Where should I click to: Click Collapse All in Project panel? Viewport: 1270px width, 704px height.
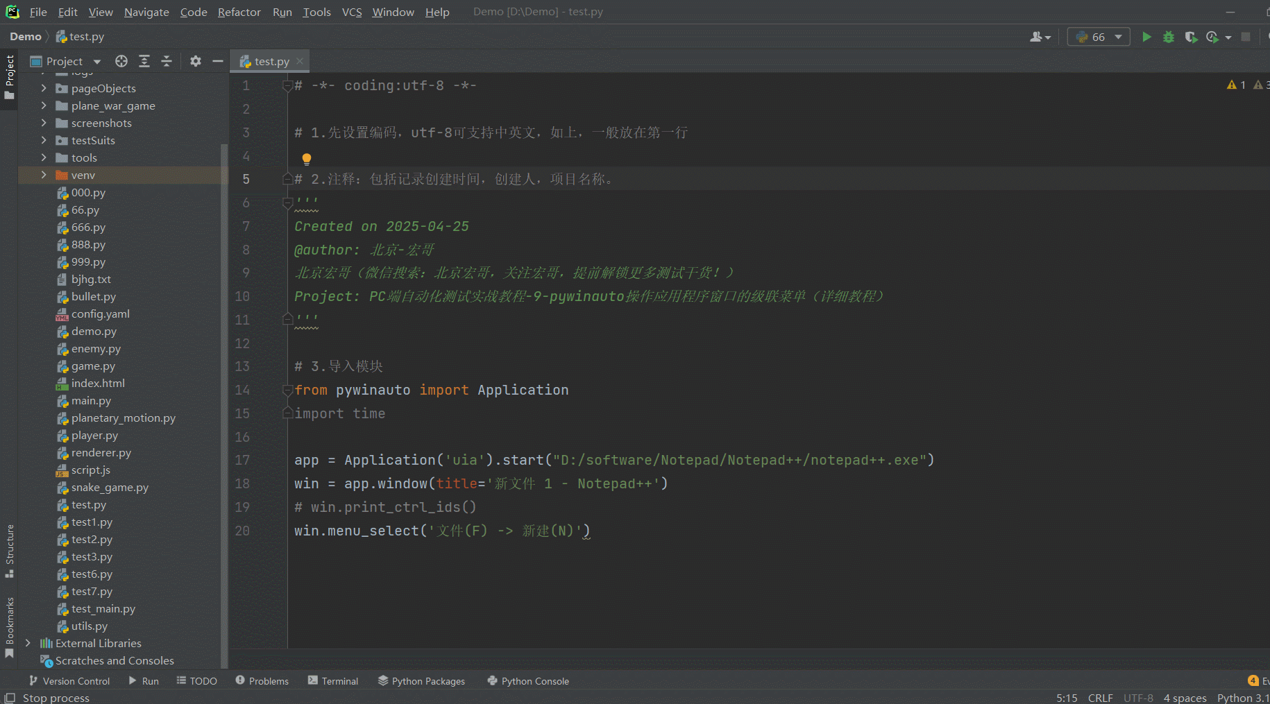point(167,61)
